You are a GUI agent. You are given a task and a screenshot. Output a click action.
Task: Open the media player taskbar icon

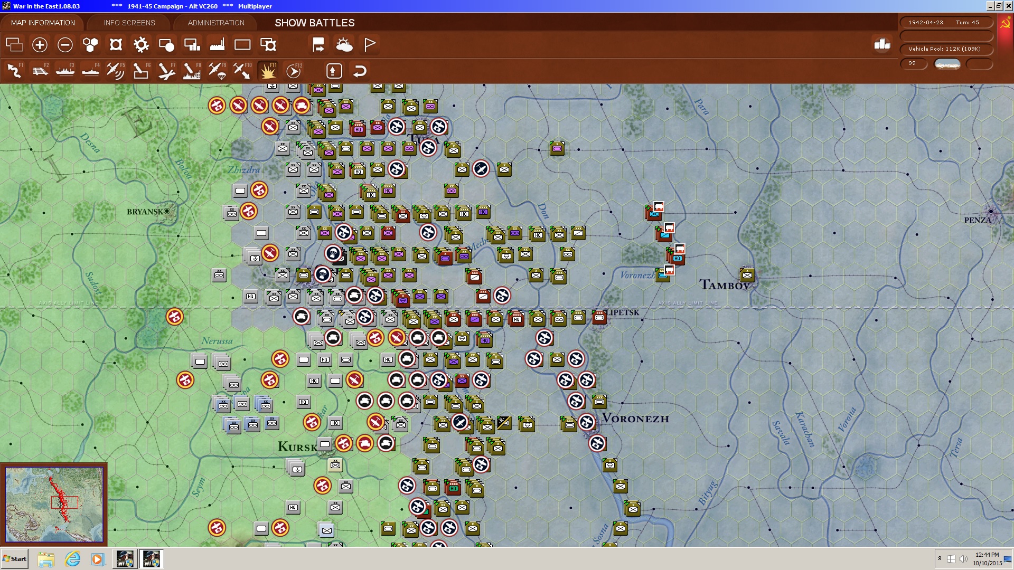(98, 558)
